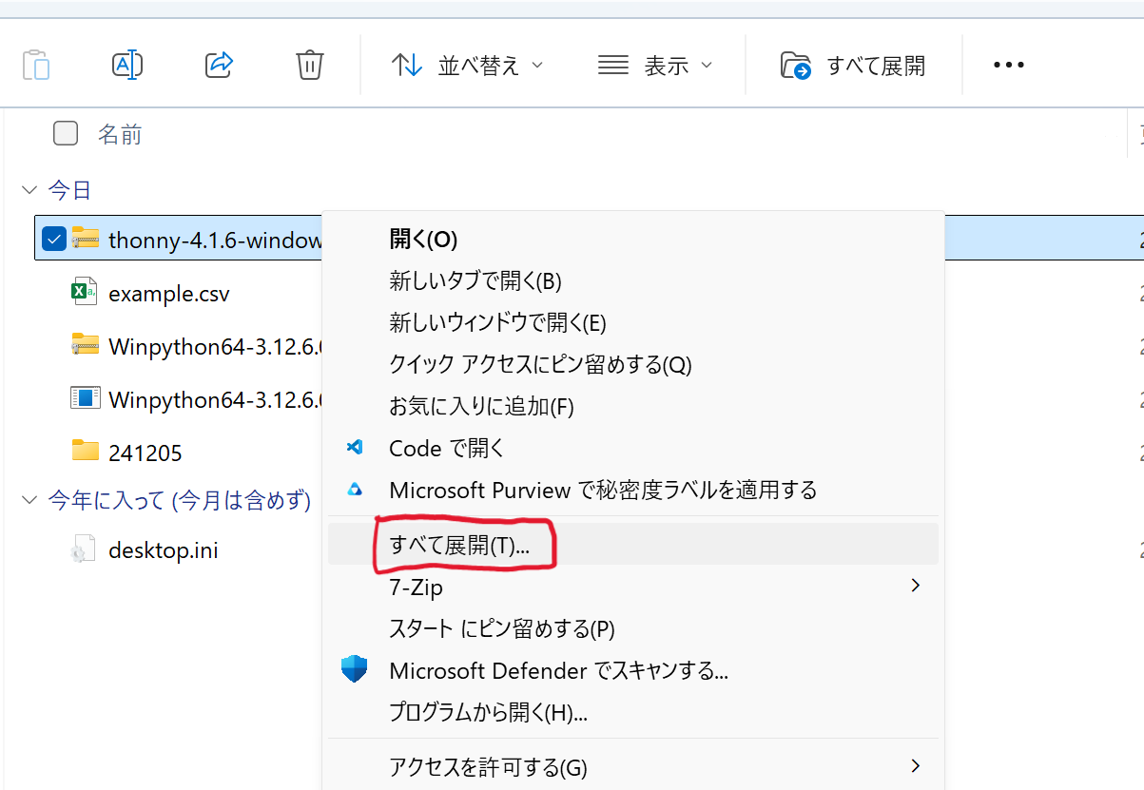
Task: Click the すべて展開 toolbar button
Action: coord(853,66)
